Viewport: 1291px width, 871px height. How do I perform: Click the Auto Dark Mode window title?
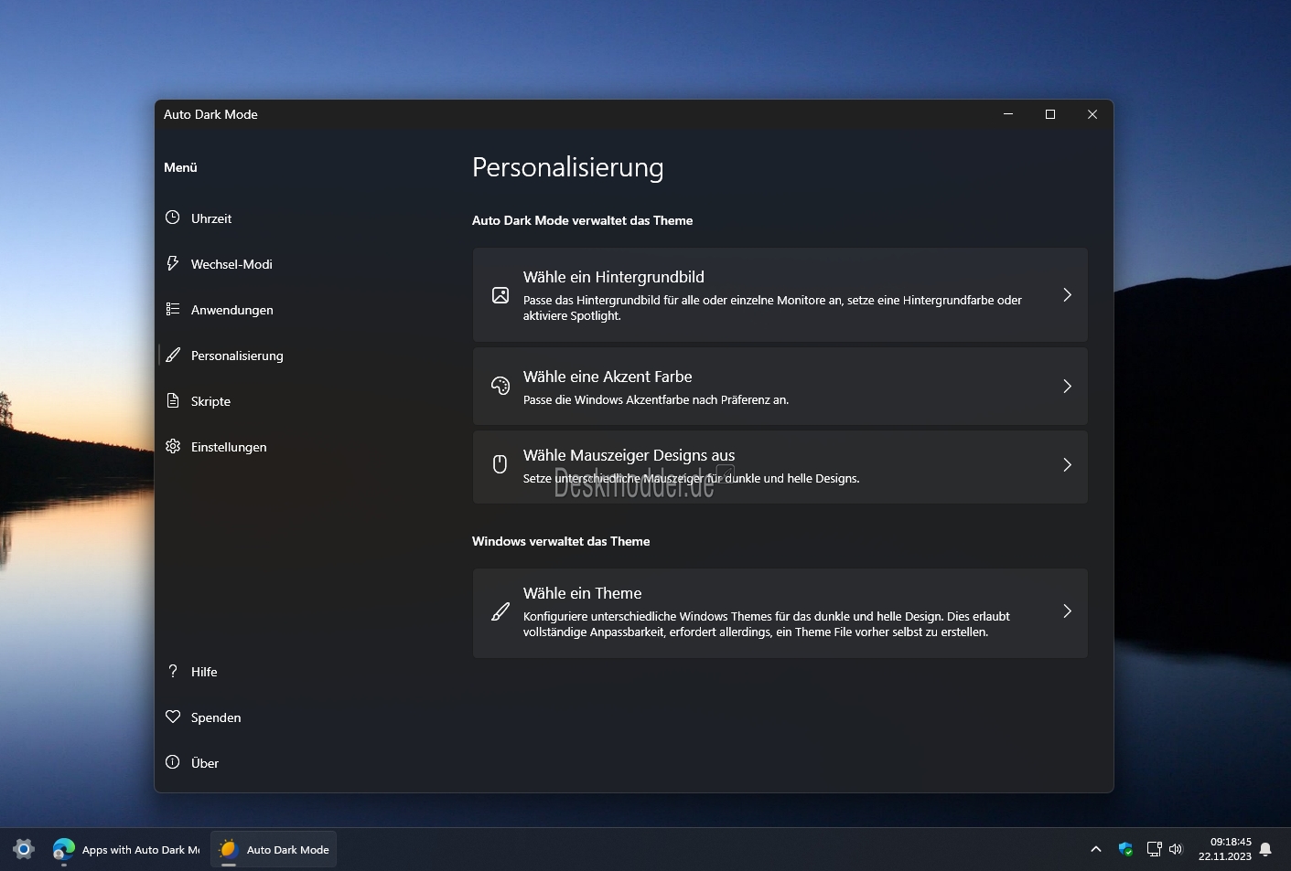coord(210,114)
